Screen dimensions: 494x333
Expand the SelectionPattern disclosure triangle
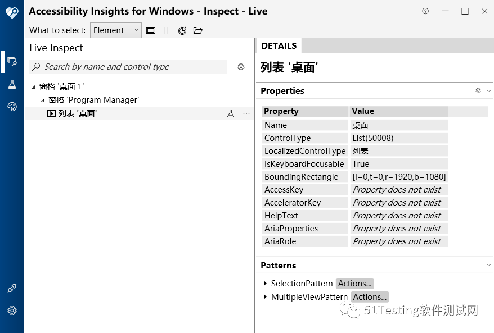264,283
